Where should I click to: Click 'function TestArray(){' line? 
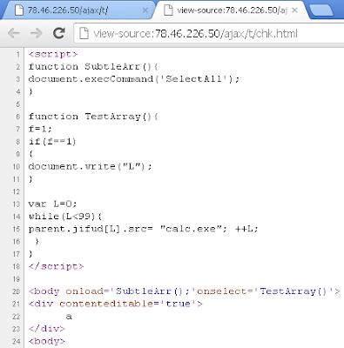pos(93,117)
